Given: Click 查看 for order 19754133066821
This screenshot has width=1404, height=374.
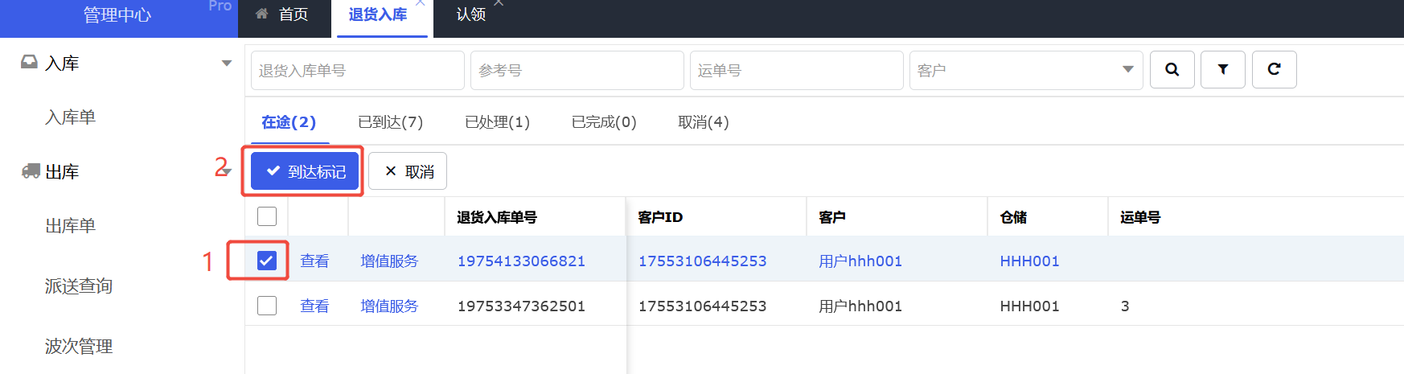Looking at the screenshot, I should click(x=314, y=261).
